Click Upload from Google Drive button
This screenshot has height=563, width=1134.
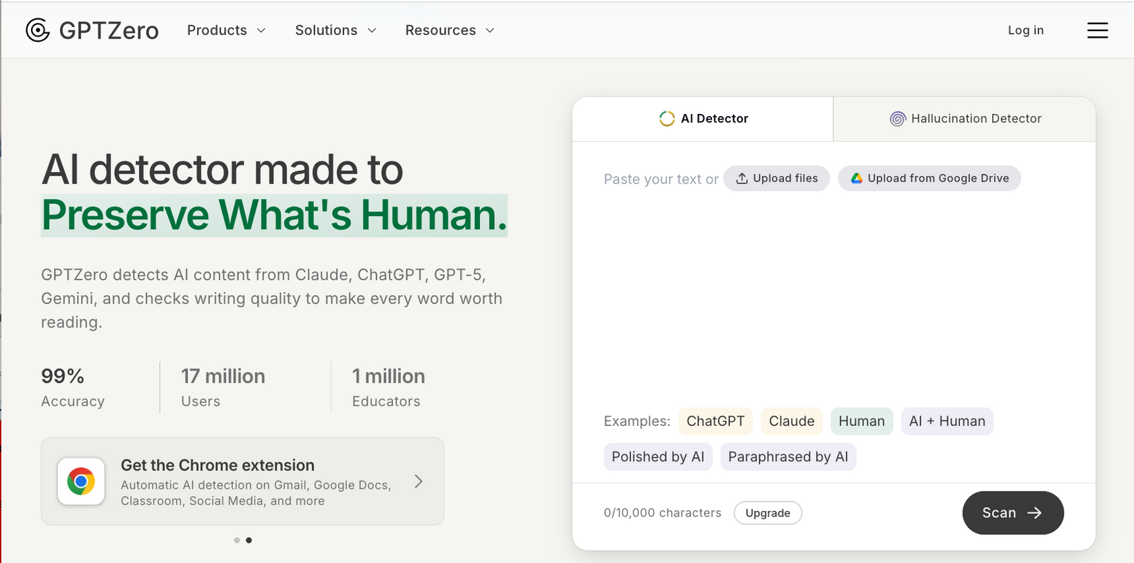pos(929,178)
